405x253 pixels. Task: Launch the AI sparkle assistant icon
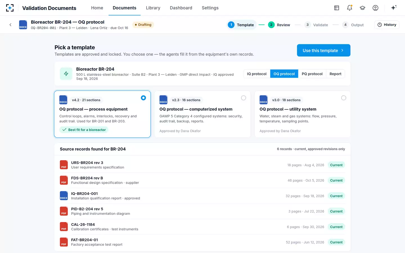pyautogui.click(x=394, y=8)
